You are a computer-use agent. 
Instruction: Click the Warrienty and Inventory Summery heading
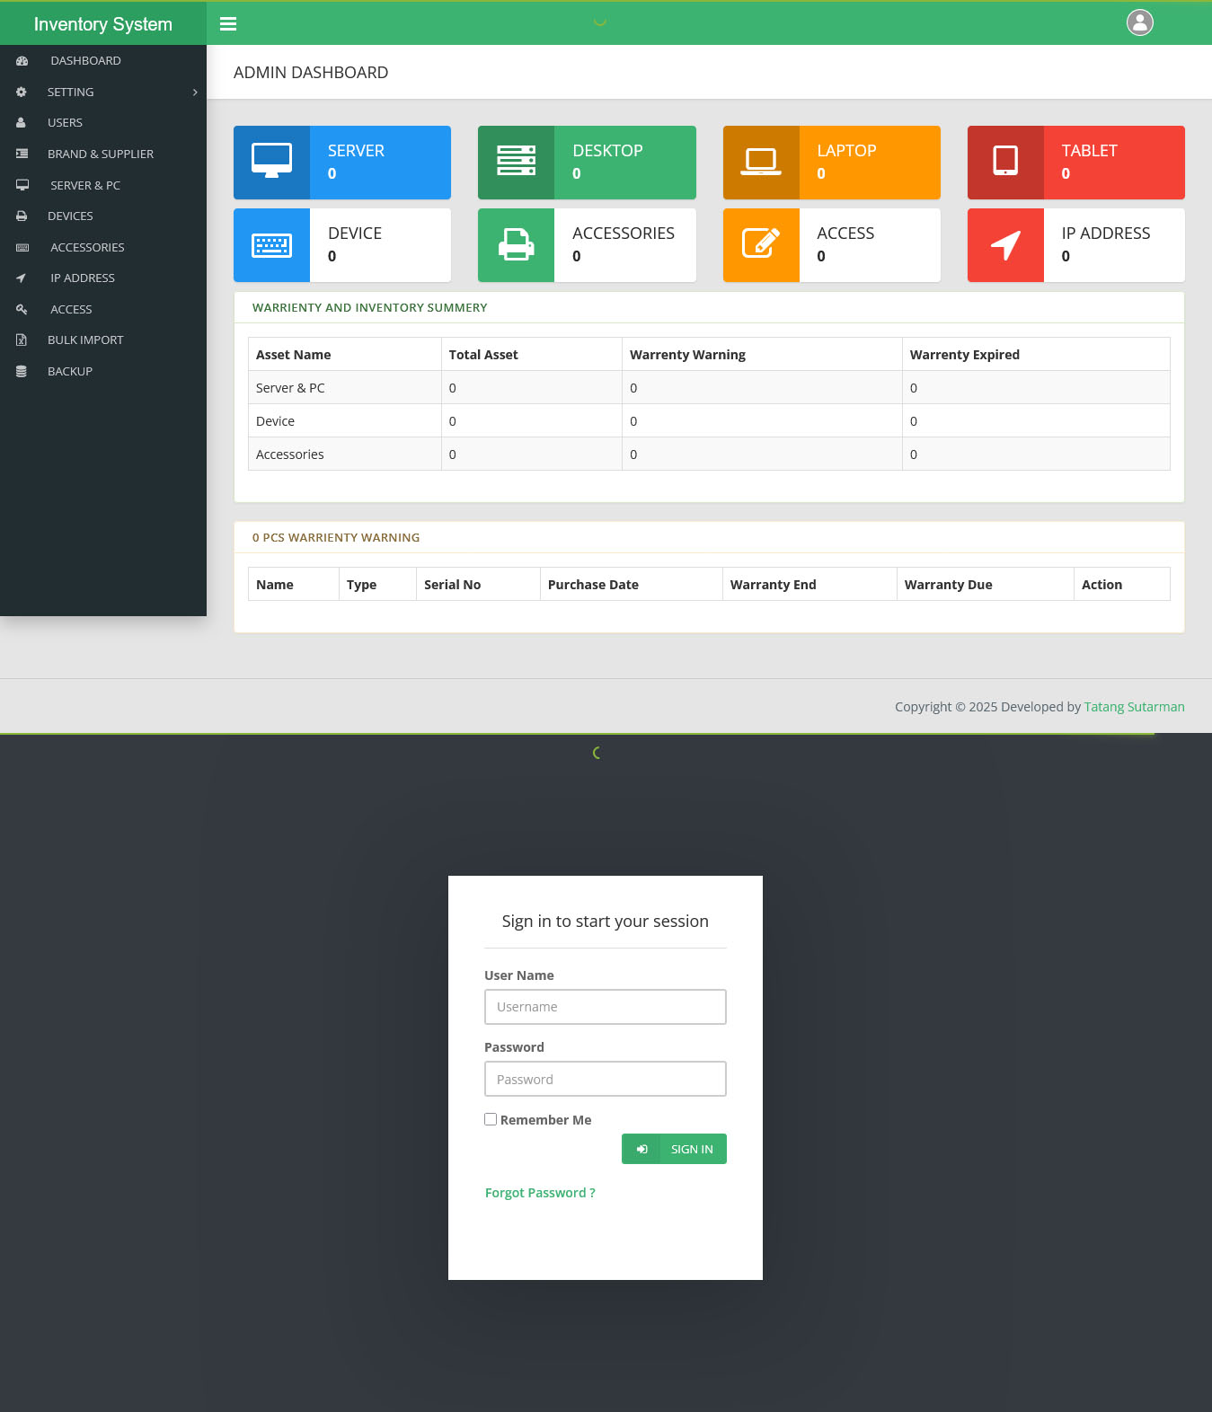tap(369, 308)
